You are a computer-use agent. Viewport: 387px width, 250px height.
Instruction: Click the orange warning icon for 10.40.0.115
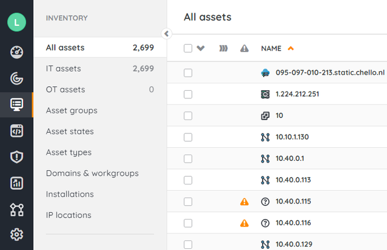click(x=244, y=202)
